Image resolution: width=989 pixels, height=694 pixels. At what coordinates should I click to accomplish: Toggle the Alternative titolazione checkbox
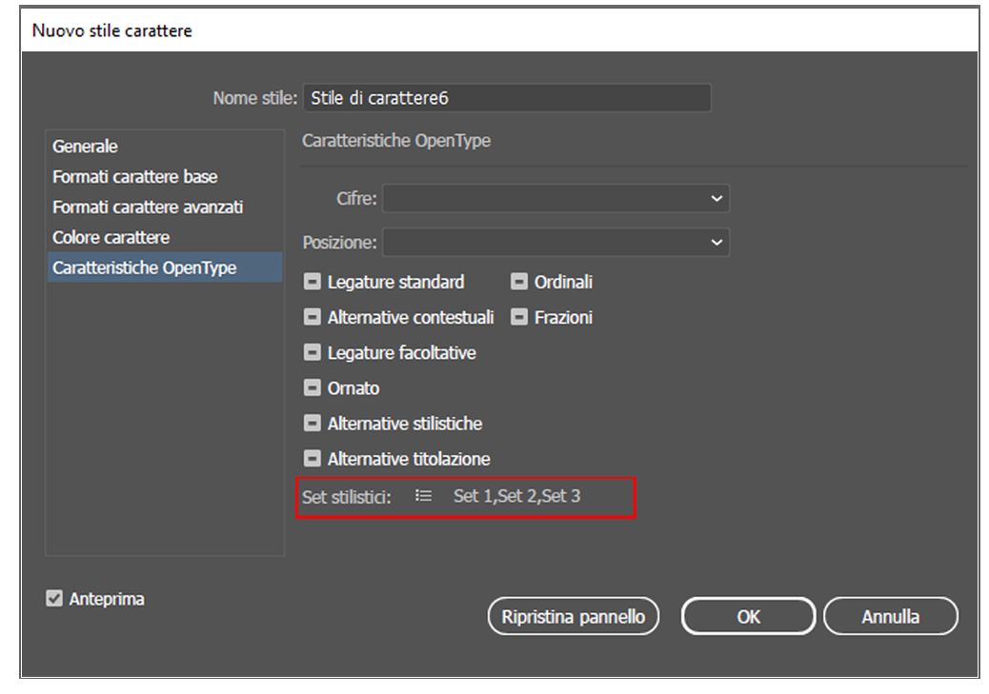[x=313, y=459]
